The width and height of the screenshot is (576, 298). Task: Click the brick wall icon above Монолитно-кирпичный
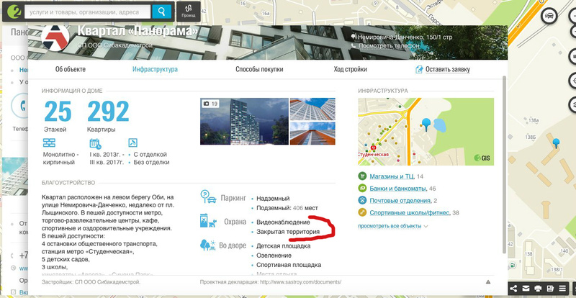[x=49, y=143]
